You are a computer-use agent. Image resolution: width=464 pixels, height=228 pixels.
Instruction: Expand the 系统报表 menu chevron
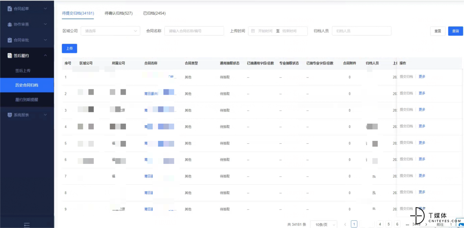(46, 115)
